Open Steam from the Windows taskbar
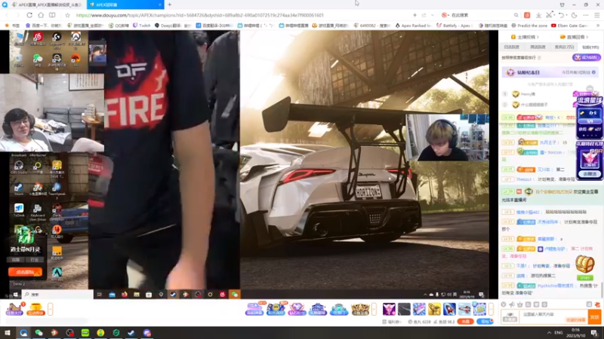604x339 pixels. click(x=131, y=333)
